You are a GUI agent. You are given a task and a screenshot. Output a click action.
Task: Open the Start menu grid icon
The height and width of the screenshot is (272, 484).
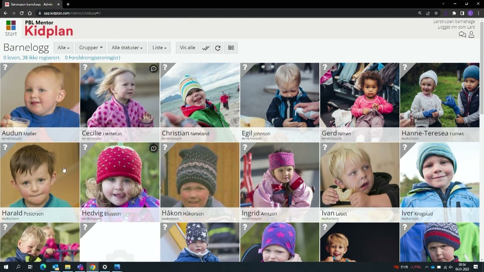pyautogui.click(x=11, y=28)
